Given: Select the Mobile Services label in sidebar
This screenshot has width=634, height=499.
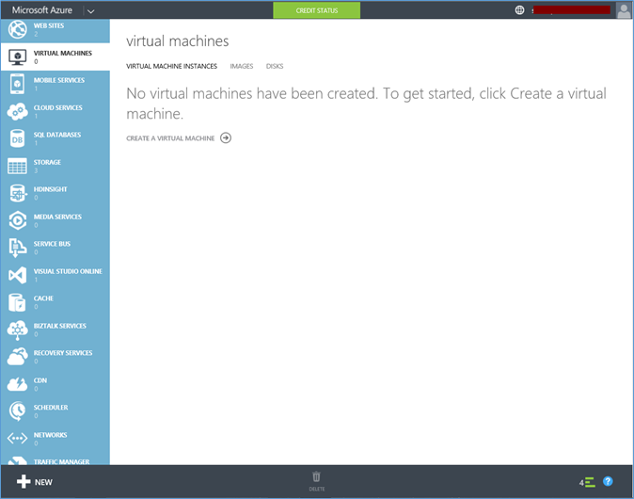Looking at the screenshot, I should (59, 80).
